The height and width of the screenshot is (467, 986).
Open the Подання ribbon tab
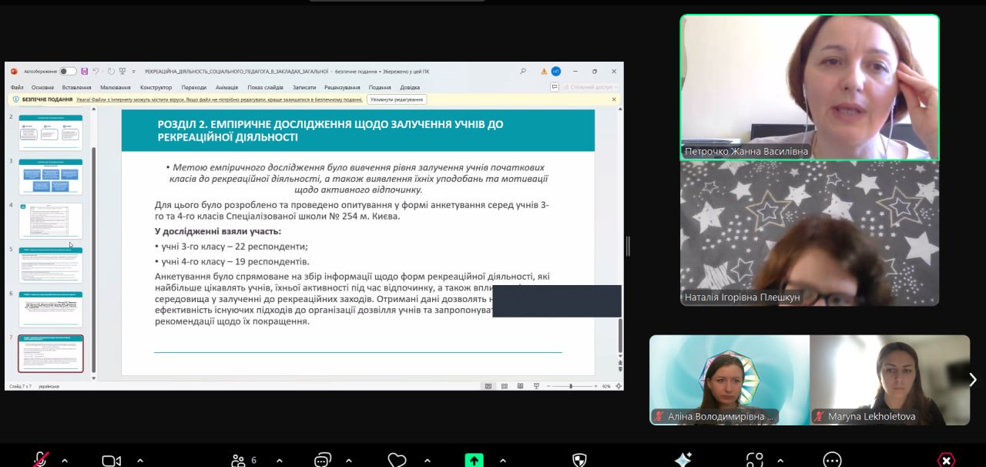pos(380,87)
